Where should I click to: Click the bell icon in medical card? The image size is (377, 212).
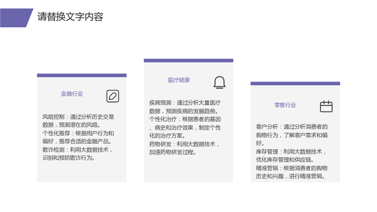[220, 82]
